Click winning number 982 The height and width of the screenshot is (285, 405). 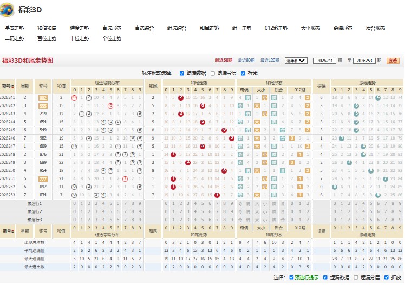43,138
